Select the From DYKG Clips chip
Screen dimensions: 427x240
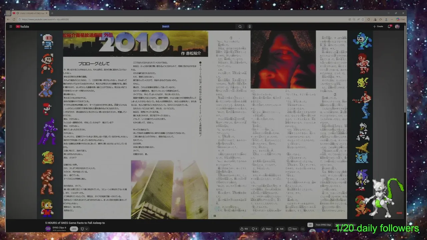[x=323, y=225]
